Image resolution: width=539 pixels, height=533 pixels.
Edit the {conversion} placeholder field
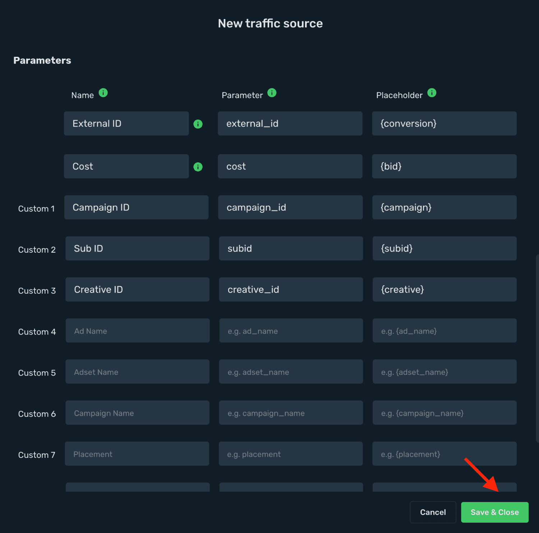[x=444, y=124]
